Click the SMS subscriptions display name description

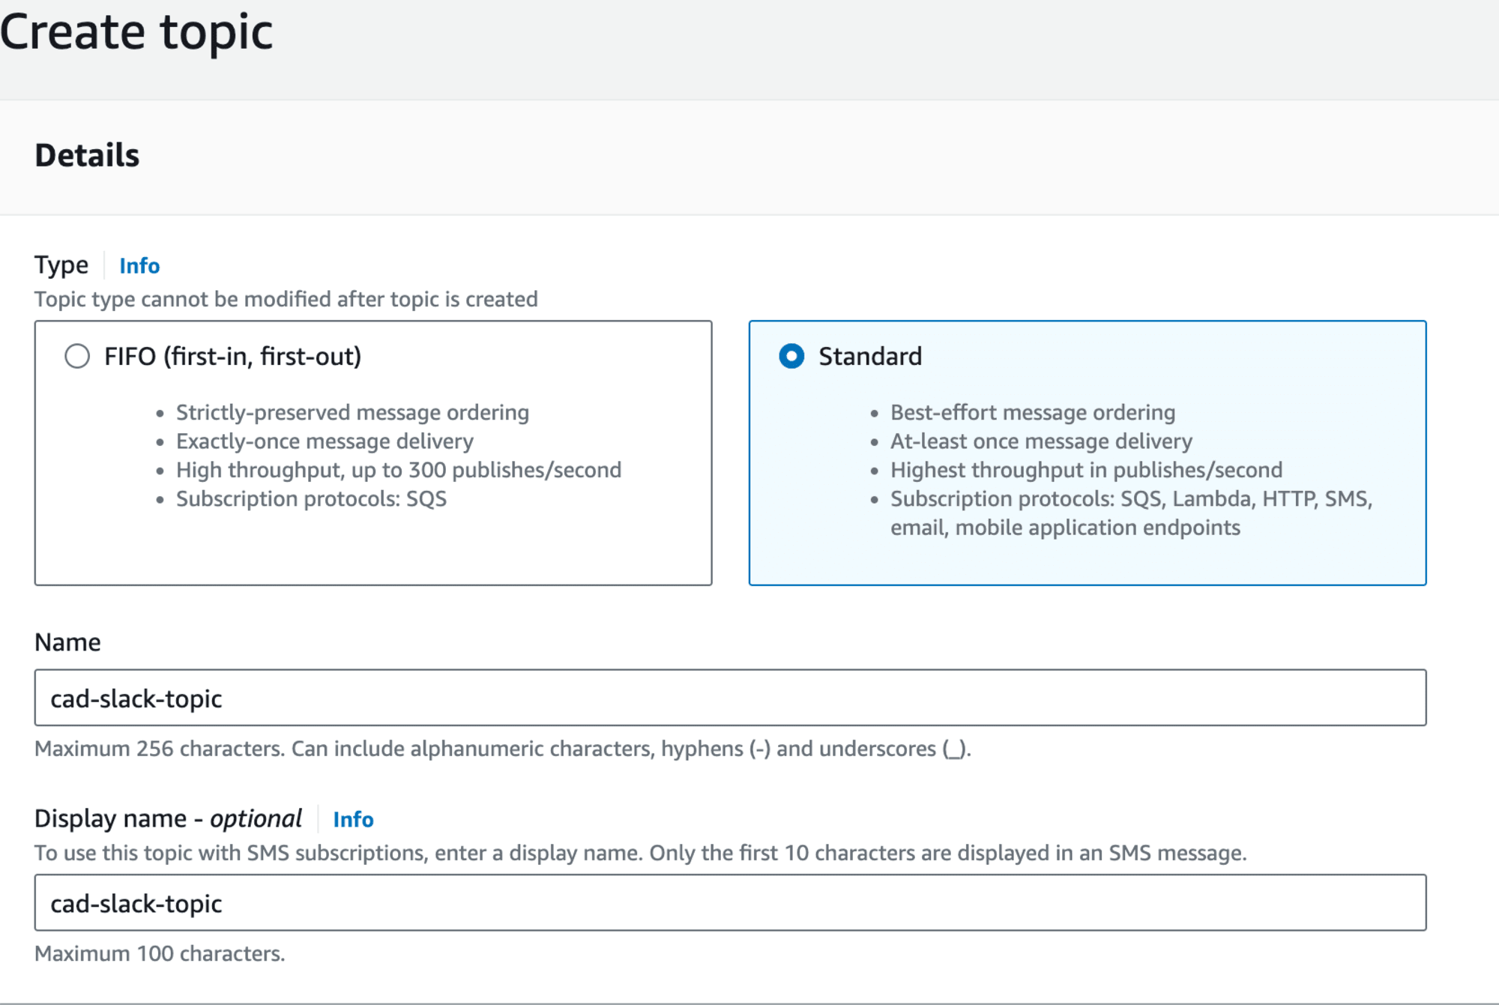coord(641,853)
